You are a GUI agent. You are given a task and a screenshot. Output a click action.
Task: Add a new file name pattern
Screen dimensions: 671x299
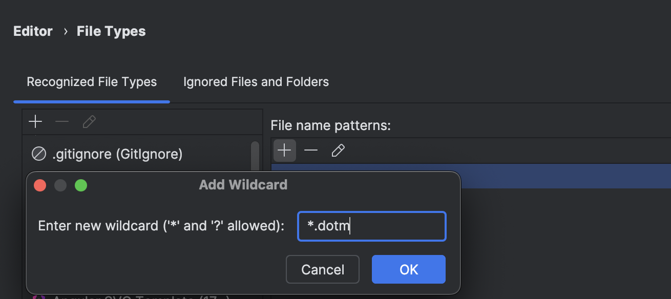tap(285, 150)
